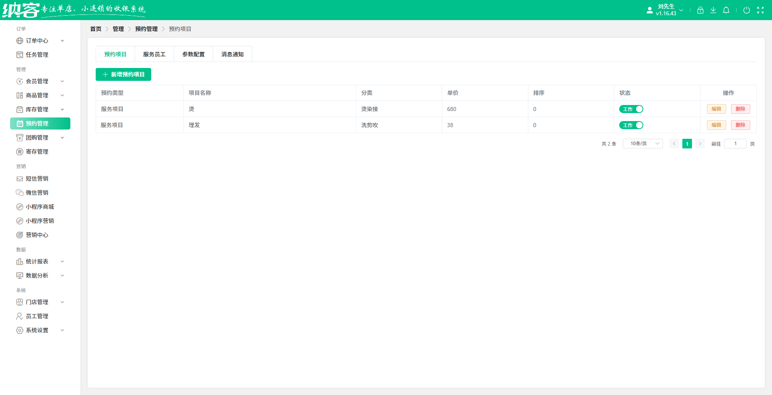
Task: Click the 纳客 logo
Action: click(21, 10)
